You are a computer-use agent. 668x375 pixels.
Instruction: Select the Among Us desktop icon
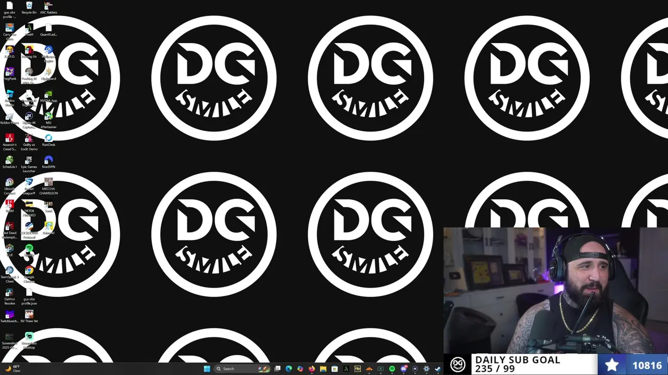(x=29, y=52)
